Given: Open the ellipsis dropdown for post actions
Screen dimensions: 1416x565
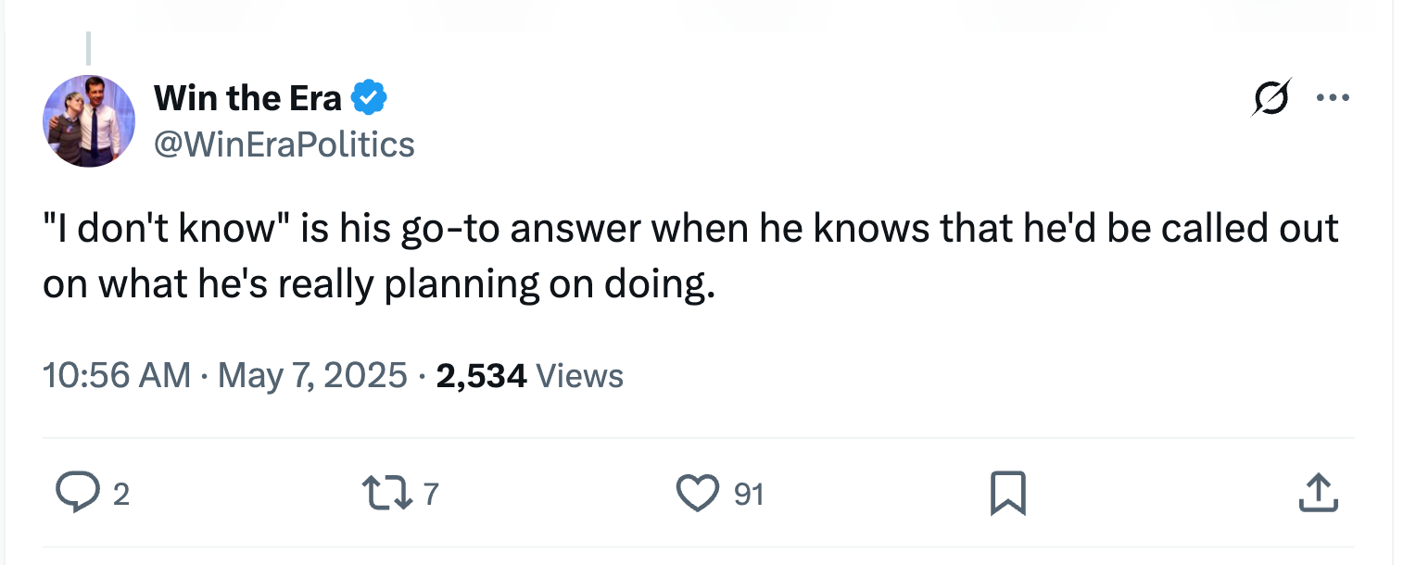Looking at the screenshot, I should 1334,96.
